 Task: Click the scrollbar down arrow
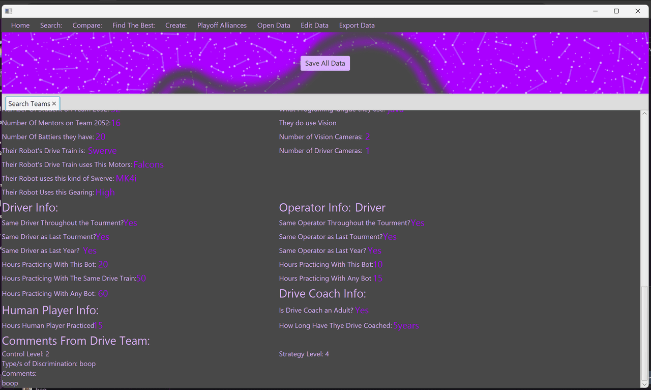[x=645, y=384]
